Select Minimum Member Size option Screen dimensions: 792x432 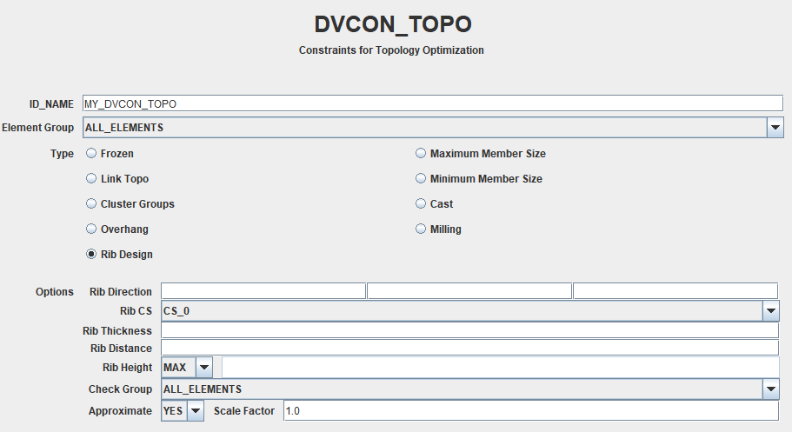point(421,179)
